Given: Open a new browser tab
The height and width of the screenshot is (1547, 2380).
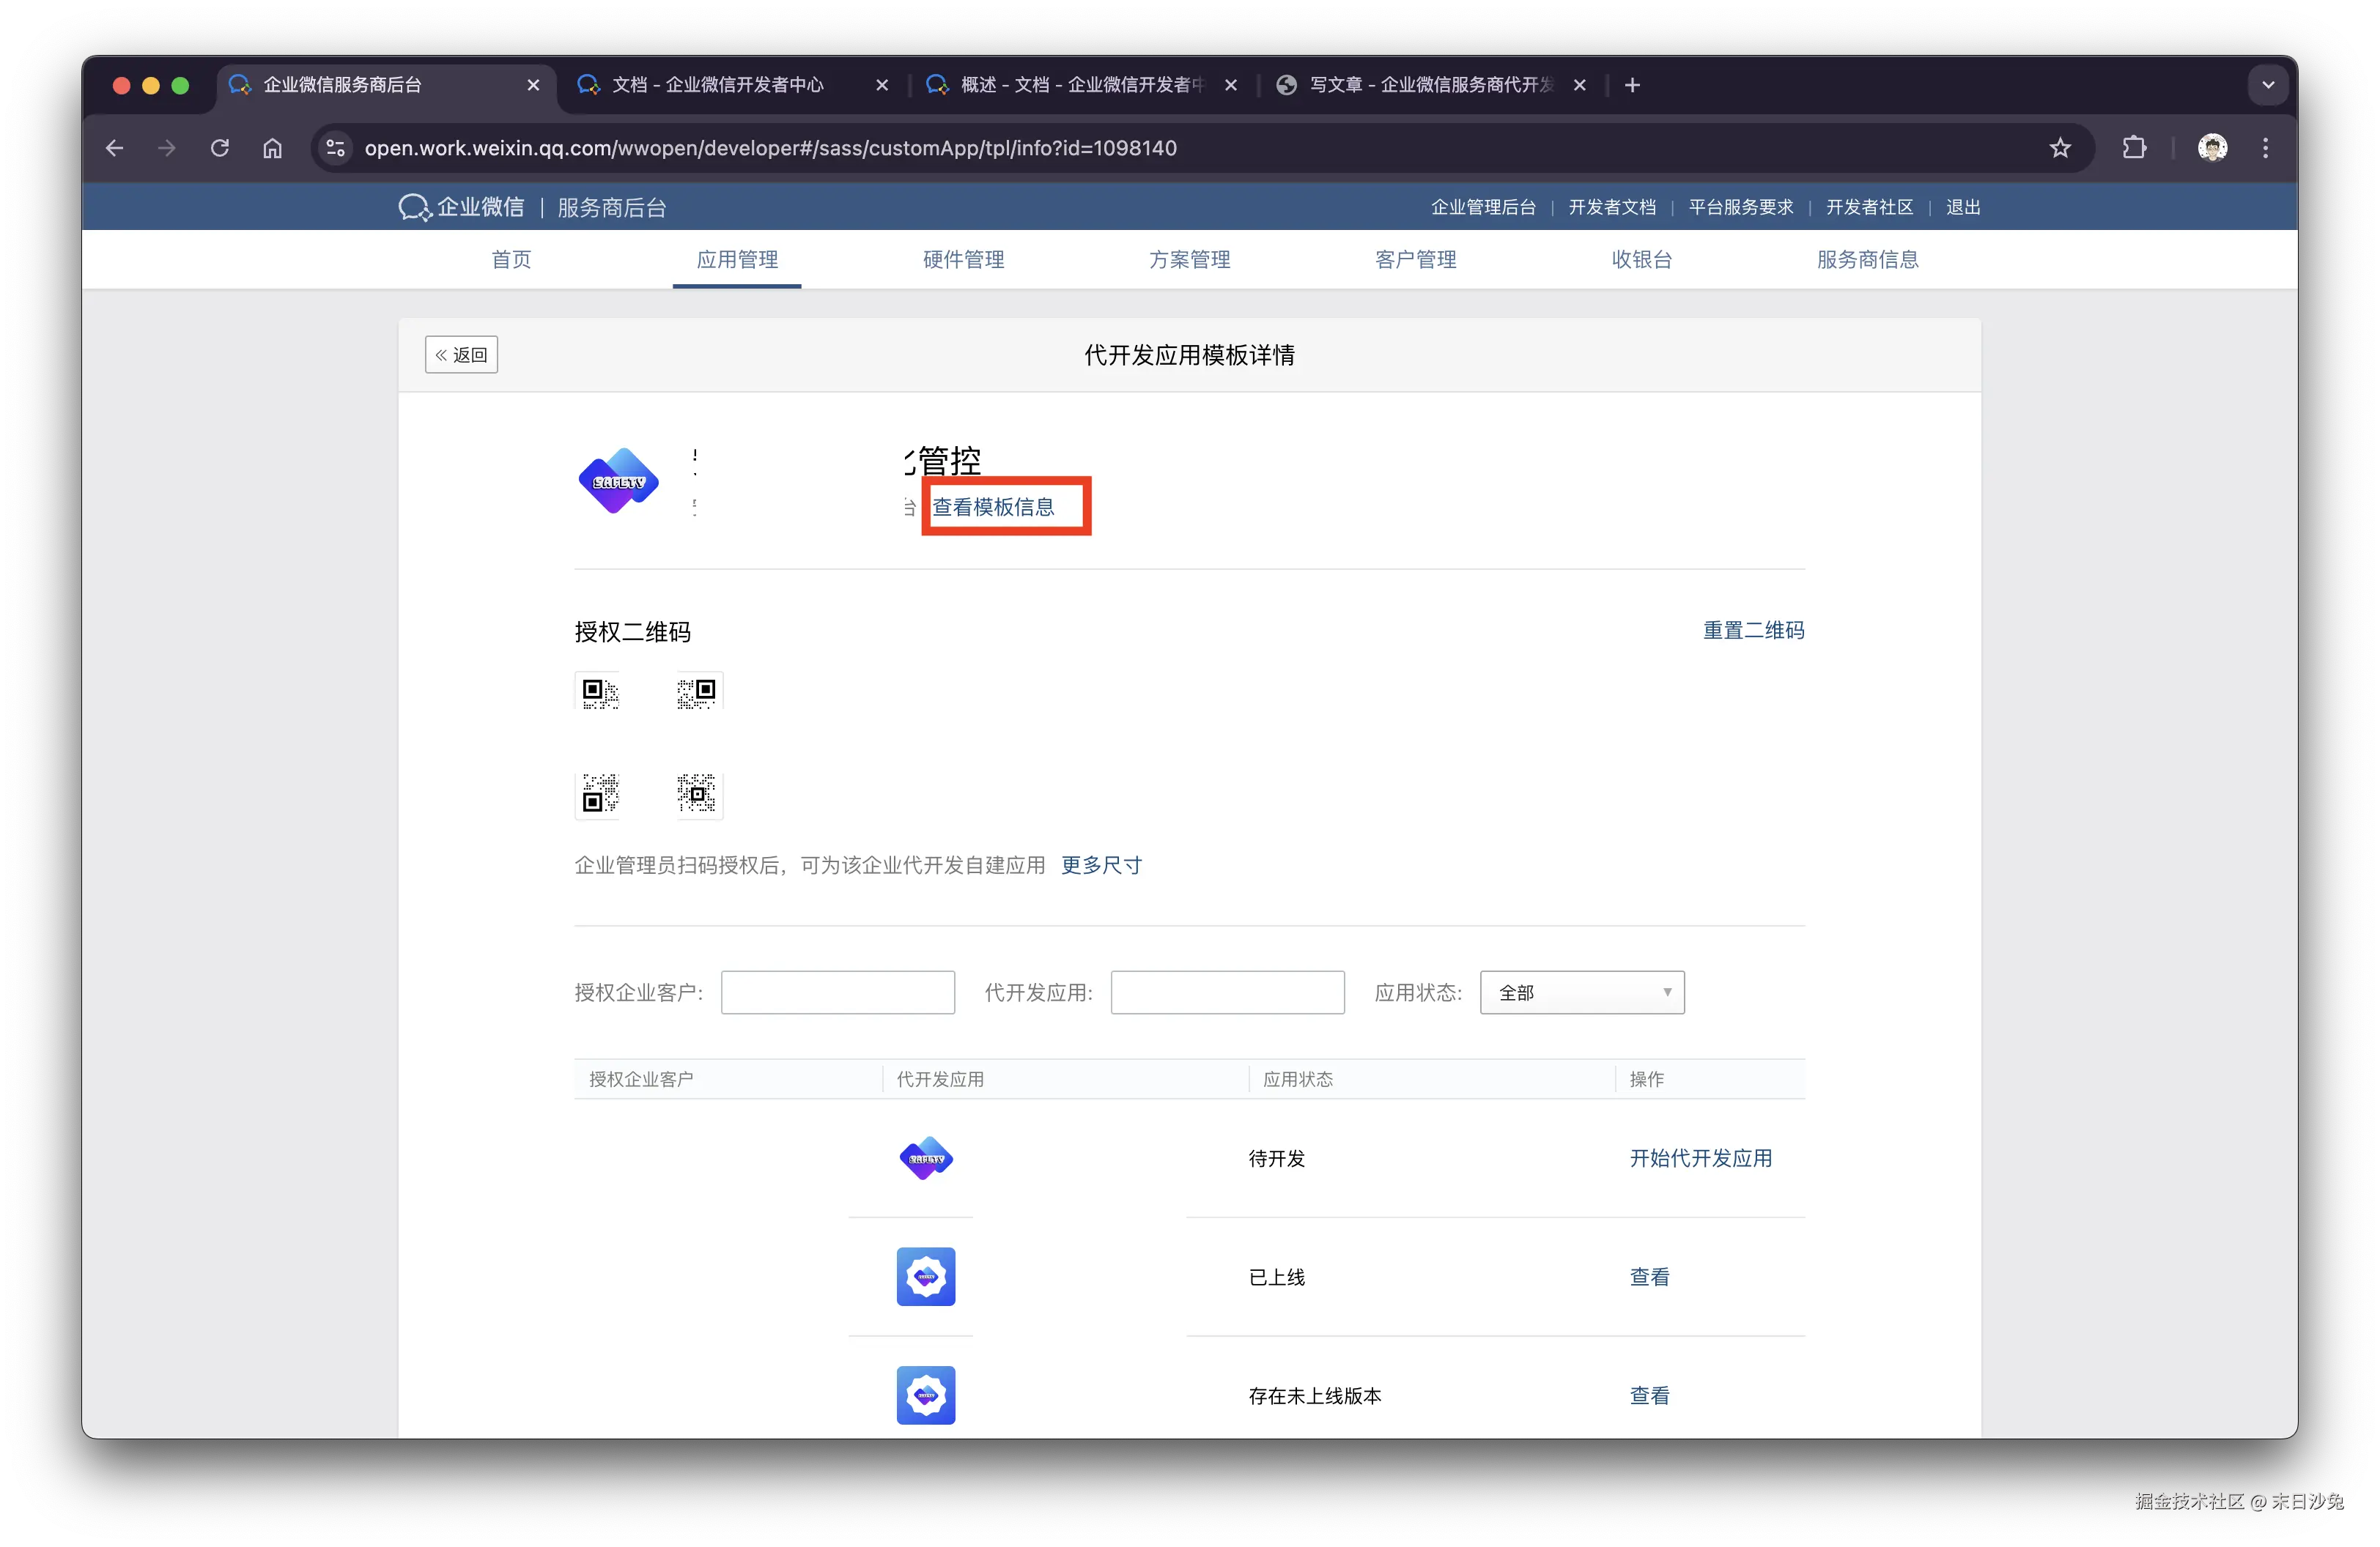Looking at the screenshot, I should [1632, 85].
